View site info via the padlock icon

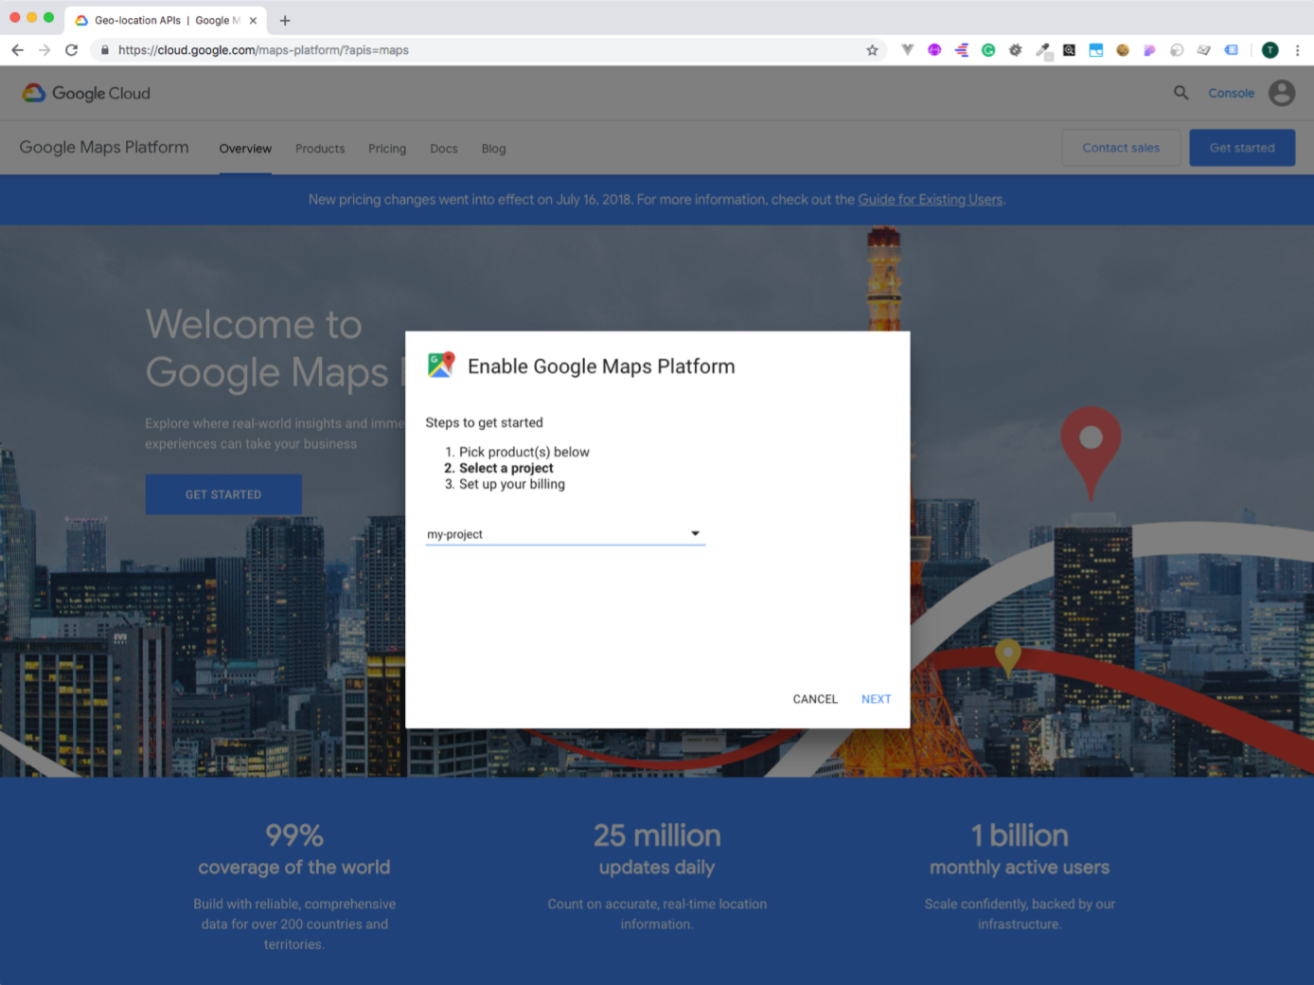[x=105, y=50]
